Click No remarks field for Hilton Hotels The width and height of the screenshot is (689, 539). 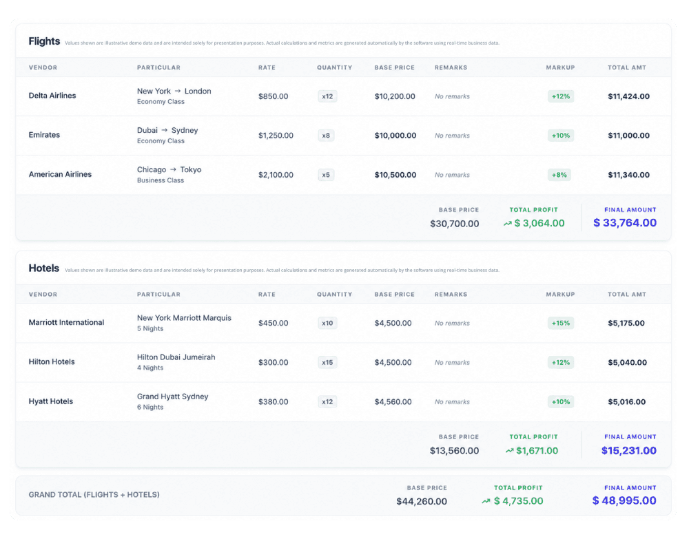click(452, 363)
